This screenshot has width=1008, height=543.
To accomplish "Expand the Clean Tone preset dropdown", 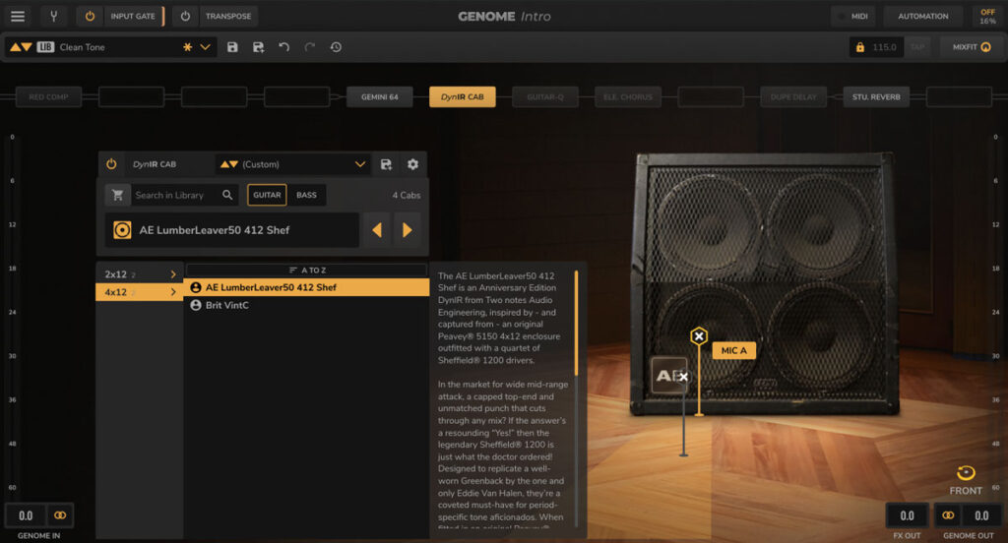I will coord(205,47).
